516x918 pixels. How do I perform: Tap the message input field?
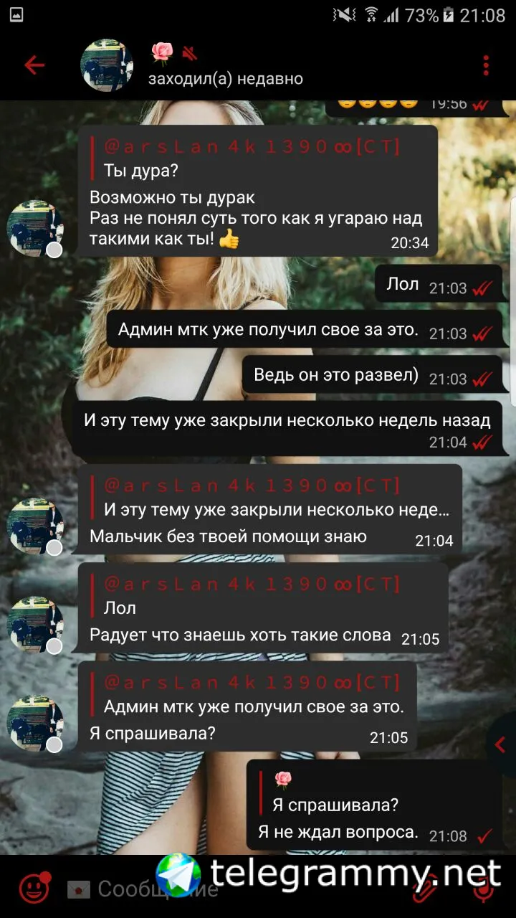click(x=236, y=889)
